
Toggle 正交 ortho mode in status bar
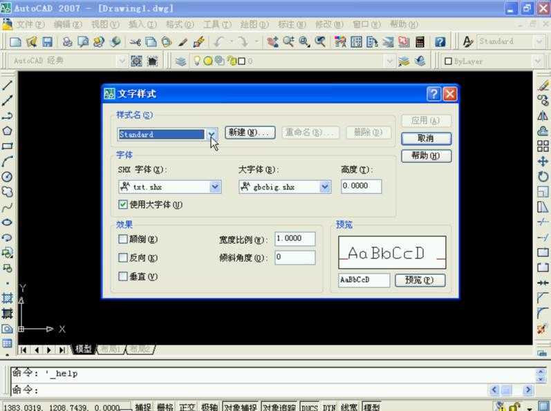(187, 407)
